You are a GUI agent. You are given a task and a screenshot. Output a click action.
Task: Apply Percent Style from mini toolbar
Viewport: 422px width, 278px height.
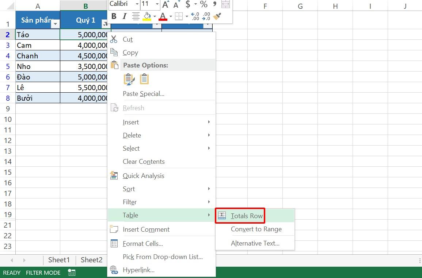203,5
